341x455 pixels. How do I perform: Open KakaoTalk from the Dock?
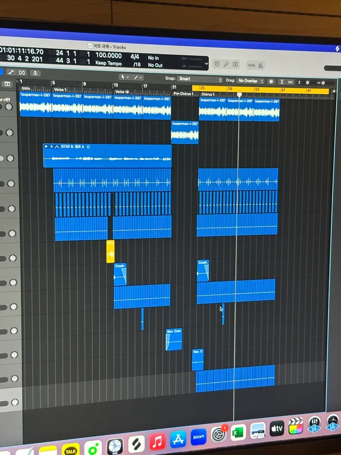point(71,449)
